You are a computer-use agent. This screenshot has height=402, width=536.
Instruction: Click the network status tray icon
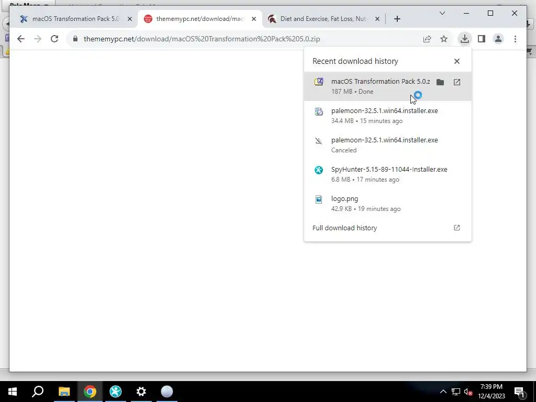coord(456,392)
